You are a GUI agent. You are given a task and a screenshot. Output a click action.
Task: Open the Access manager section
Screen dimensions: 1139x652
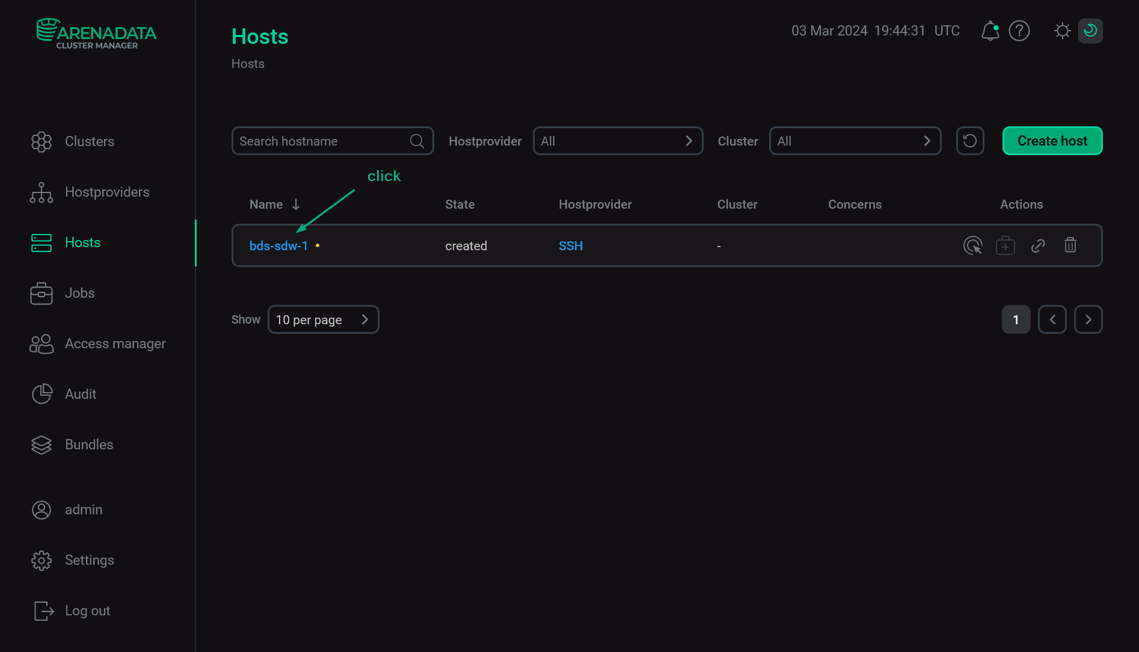(x=115, y=343)
